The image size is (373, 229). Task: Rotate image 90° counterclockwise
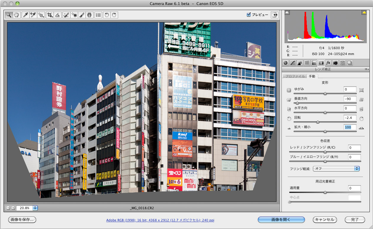pos(107,15)
